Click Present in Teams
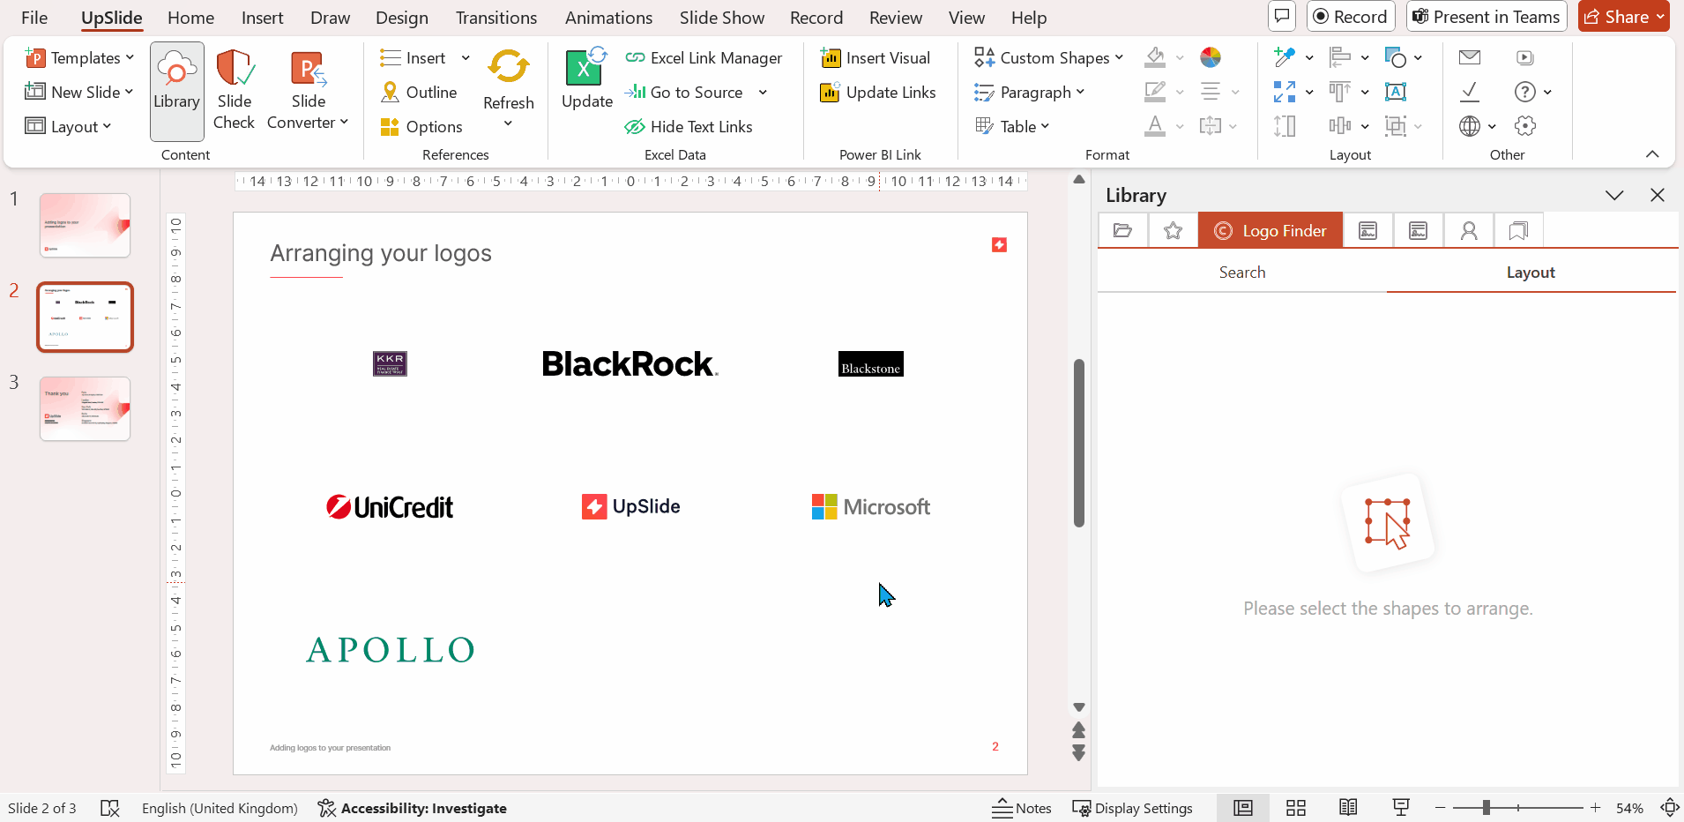The height and width of the screenshot is (822, 1684). pos(1487,17)
